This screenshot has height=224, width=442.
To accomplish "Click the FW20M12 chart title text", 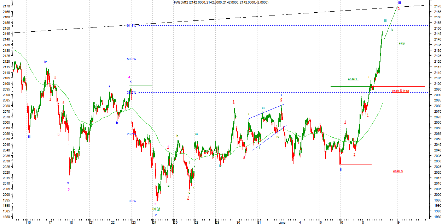I will point(221,2).
